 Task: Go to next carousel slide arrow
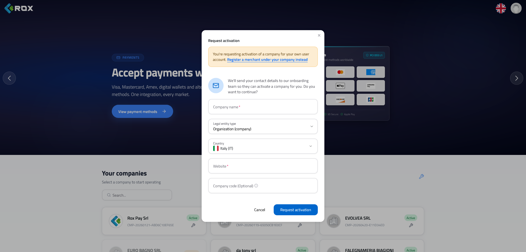[x=517, y=78]
